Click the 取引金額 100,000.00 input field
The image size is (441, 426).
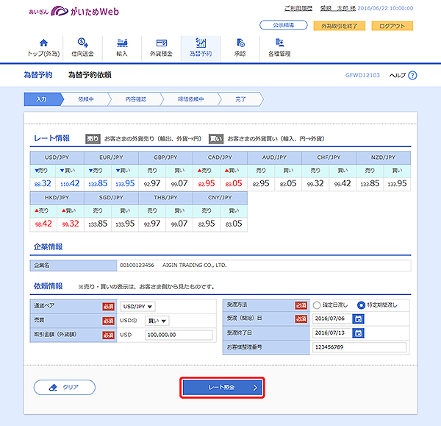pyautogui.click(x=179, y=335)
